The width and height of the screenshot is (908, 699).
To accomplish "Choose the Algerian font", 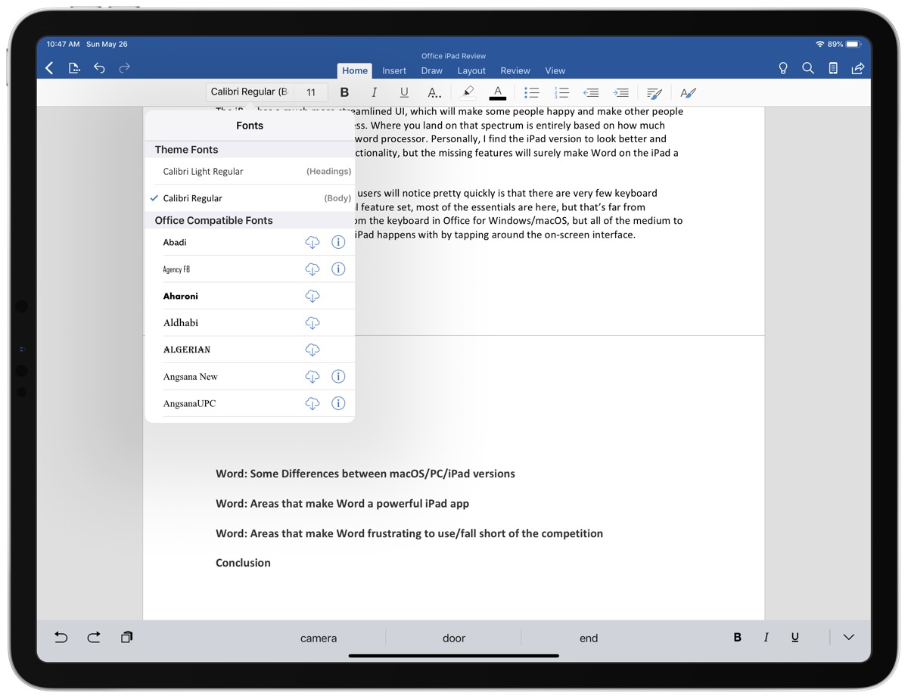I will click(187, 350).
